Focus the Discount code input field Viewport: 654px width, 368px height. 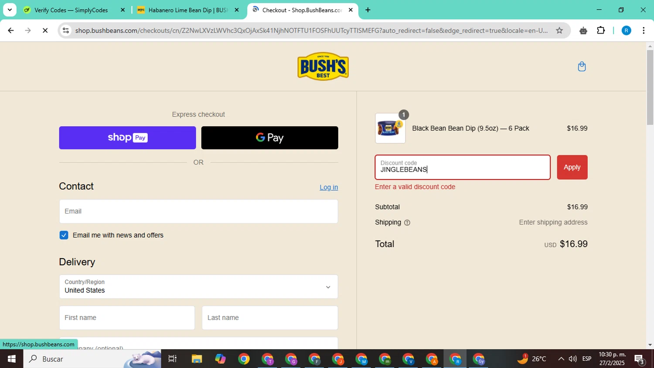463,167
